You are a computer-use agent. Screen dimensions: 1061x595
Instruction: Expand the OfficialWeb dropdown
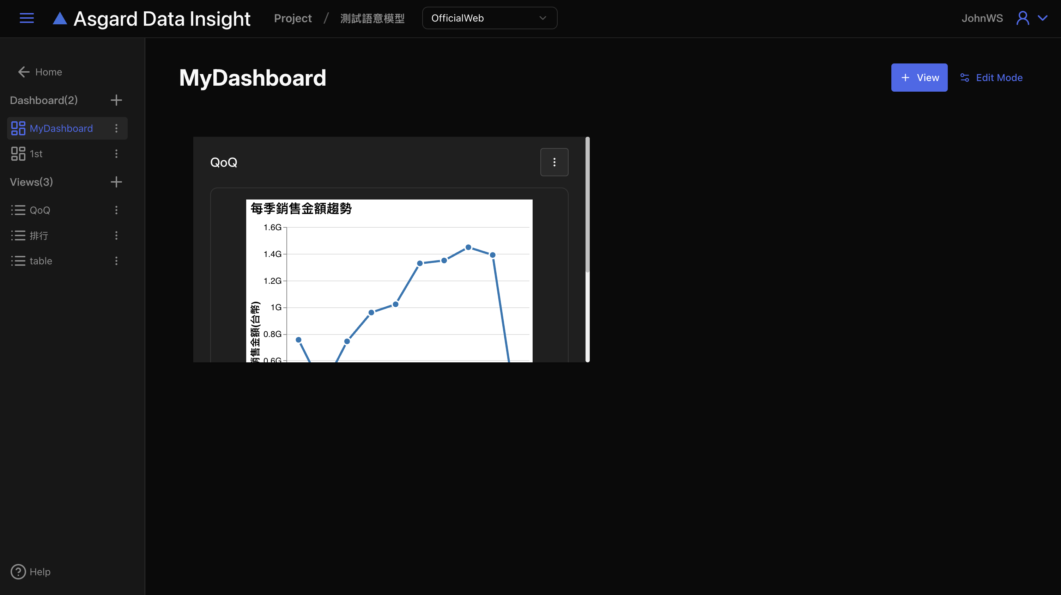tap(489, 18)
